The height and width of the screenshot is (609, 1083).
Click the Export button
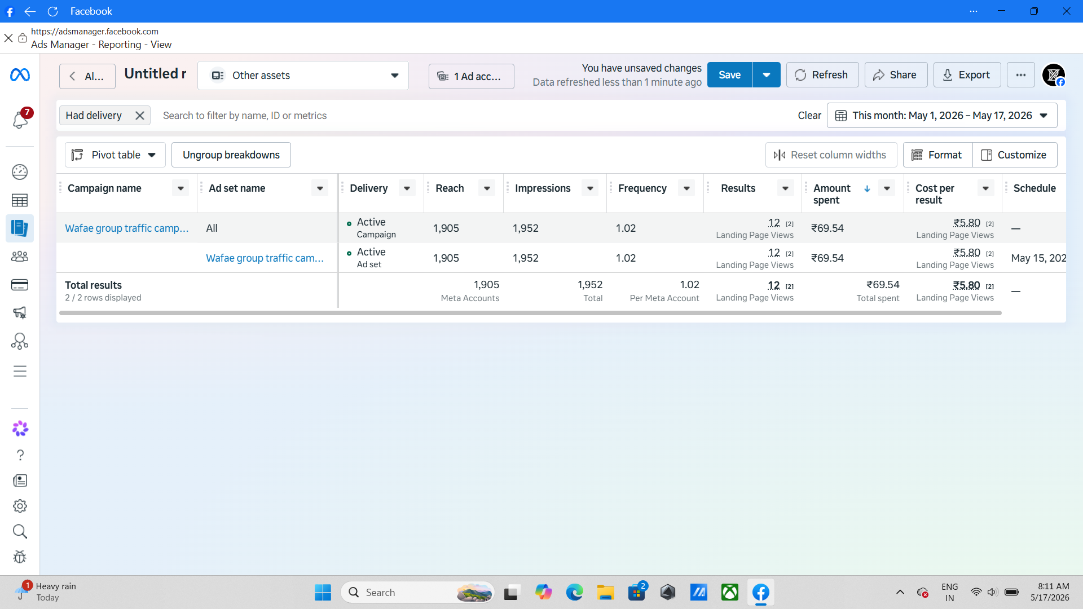click(x=967, y=75)
